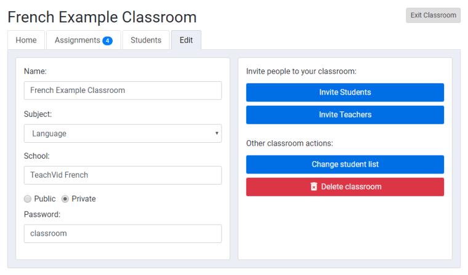Click the Invite Teachers button
Image resolution: width=468 pixels, height=275 pixels.
tap(345, 114)
